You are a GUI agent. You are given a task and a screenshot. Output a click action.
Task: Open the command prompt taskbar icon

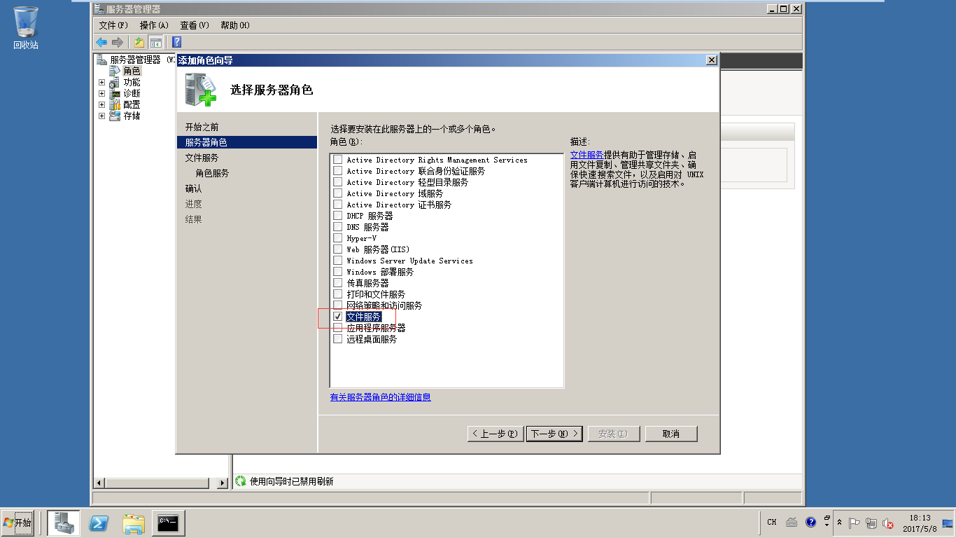tap(168, 523)
